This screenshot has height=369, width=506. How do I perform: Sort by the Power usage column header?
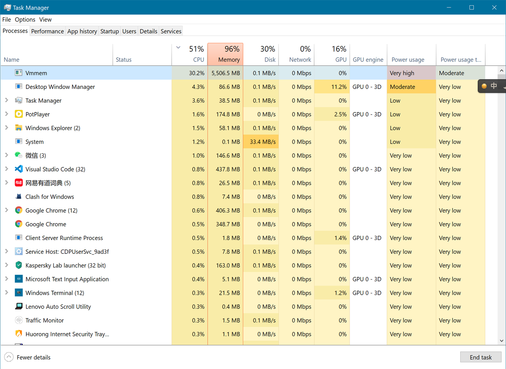pyautogui.click(x=411, y=54)
